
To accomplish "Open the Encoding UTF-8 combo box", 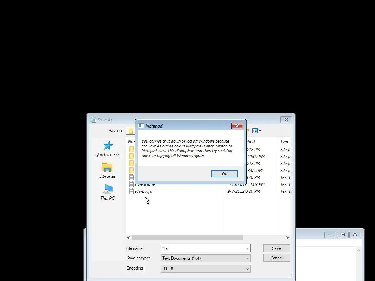I will [x=206, y=269].
